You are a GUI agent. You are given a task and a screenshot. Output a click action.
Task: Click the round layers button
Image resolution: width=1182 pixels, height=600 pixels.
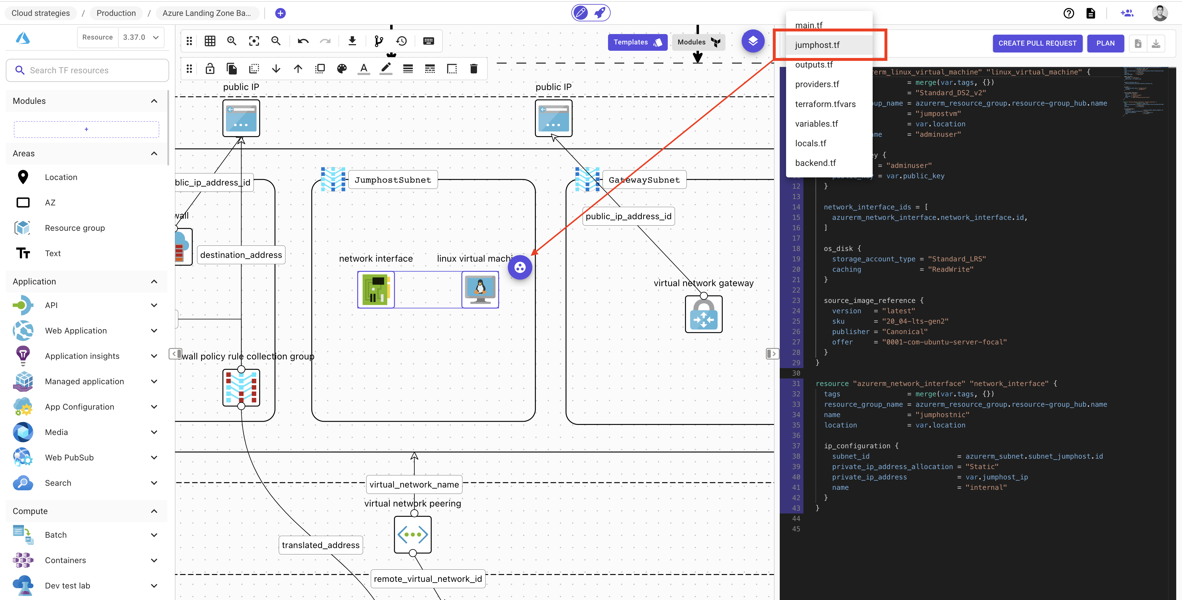pyautogui.click(x=753, y=41)
